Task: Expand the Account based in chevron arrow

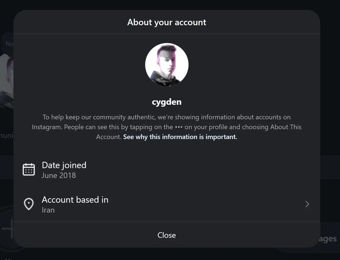Action: coord(307,204)
